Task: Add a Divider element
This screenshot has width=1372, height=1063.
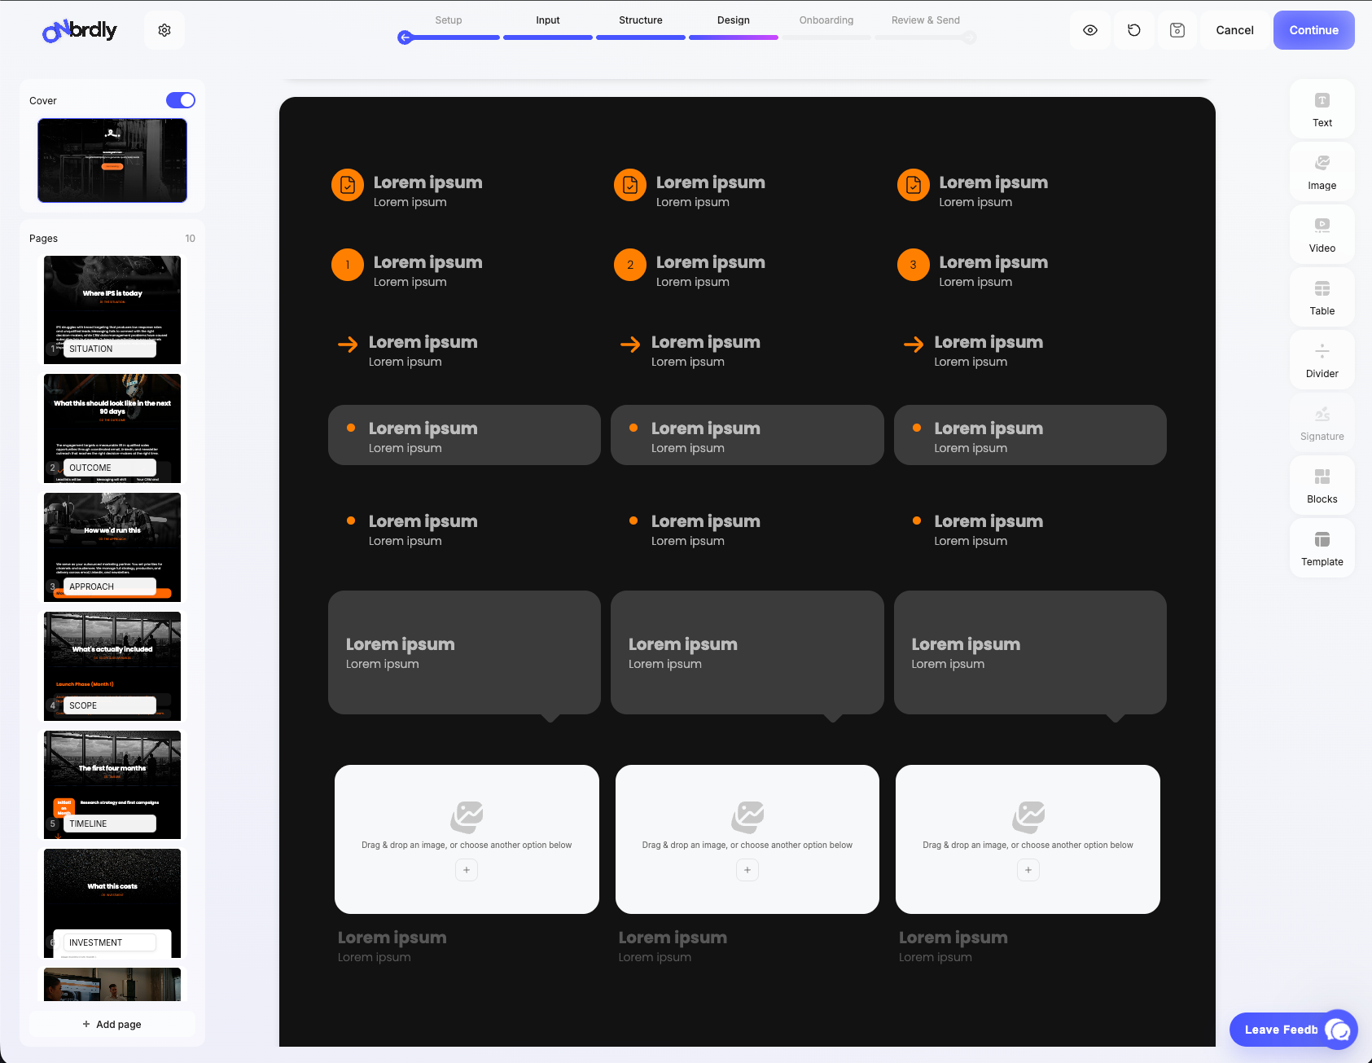Action: [1322, 360]
